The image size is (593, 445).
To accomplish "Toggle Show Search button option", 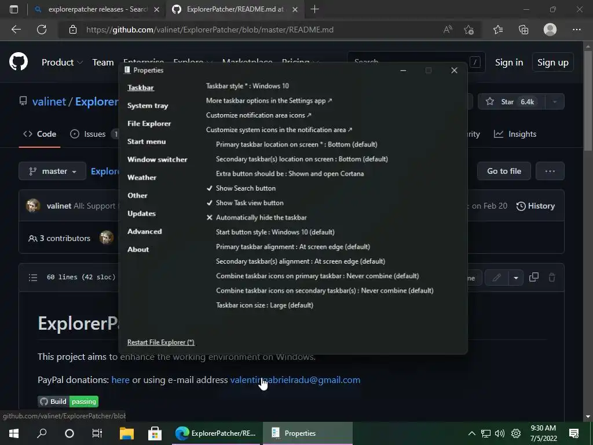I will point(246,188).
